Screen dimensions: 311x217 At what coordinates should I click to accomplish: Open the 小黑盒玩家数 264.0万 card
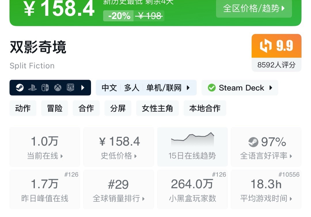point(192,189)
